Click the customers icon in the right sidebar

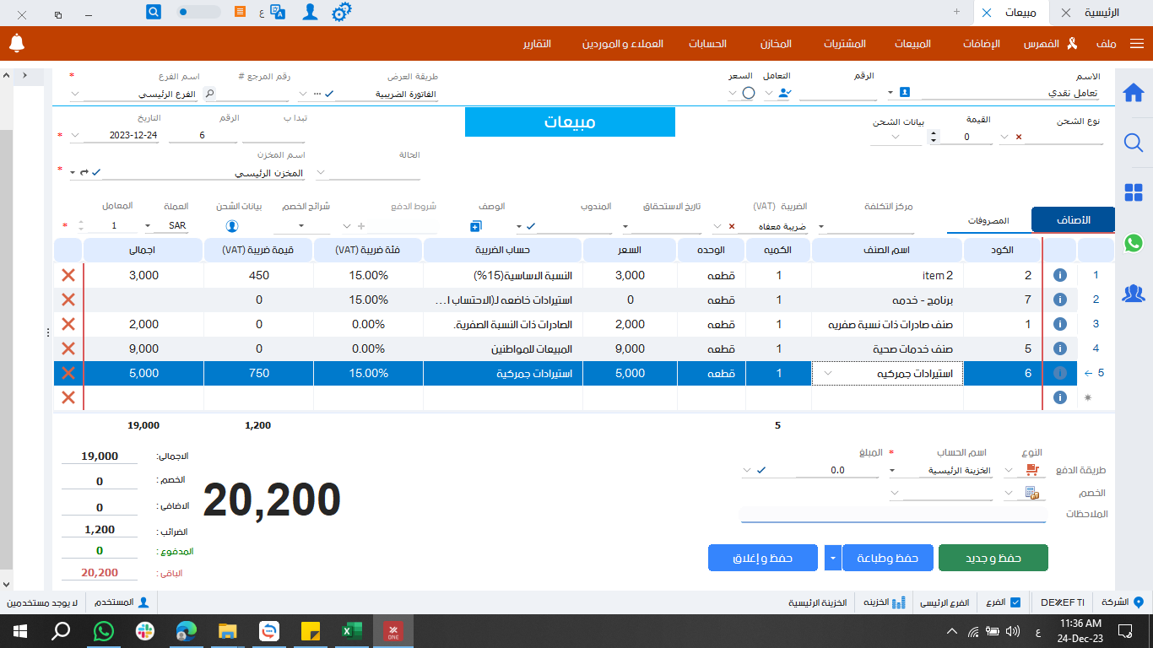pyautogui.click(x=1134, y=294)
